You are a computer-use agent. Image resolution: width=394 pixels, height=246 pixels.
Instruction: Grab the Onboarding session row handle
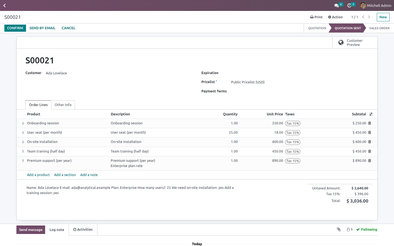(x=23, y=123)
